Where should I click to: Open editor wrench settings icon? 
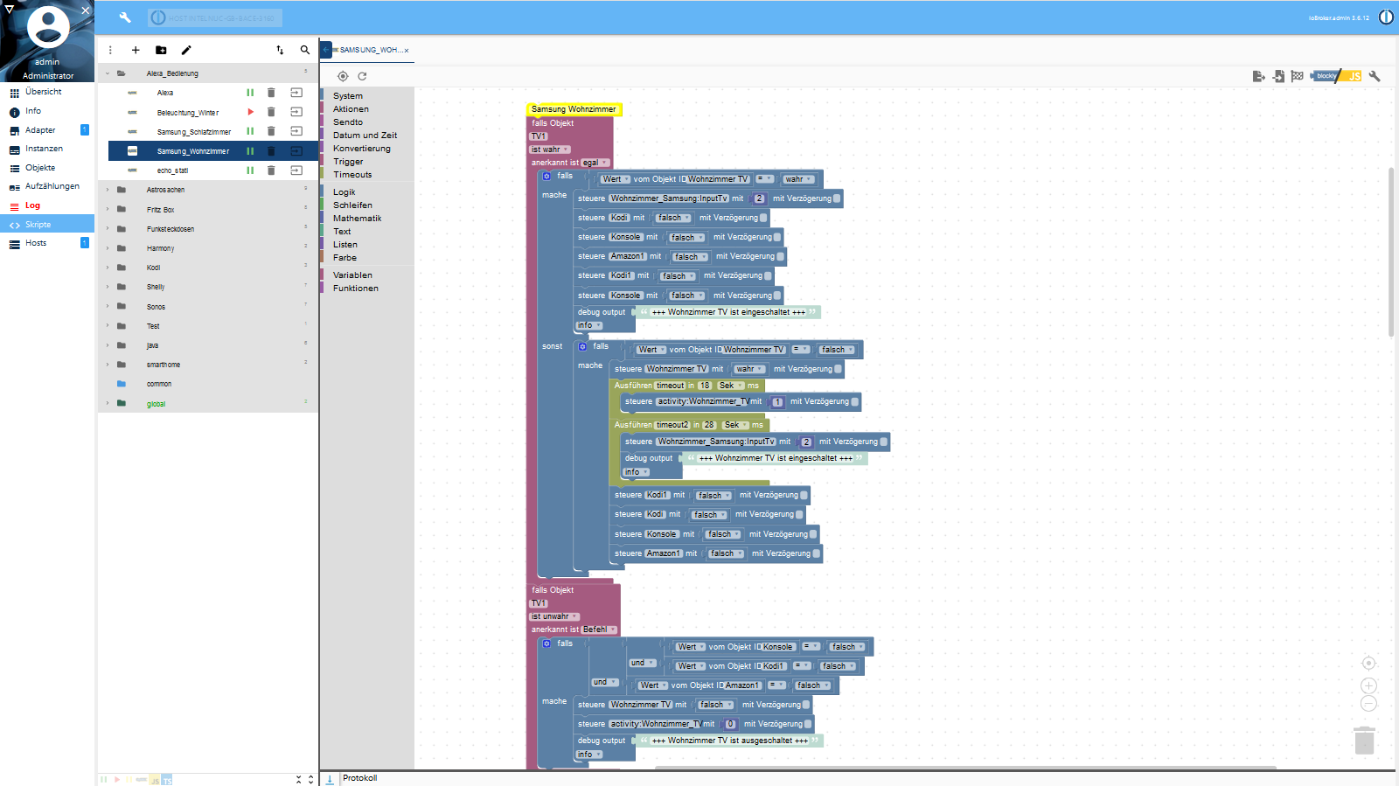pyautogui.click(x=1375, y=76)
